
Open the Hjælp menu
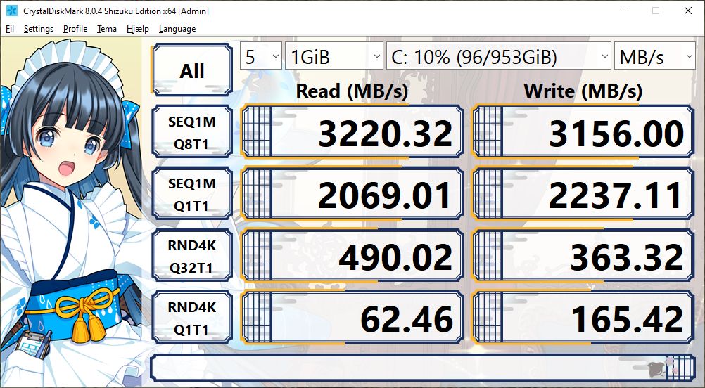coord(138,29)
